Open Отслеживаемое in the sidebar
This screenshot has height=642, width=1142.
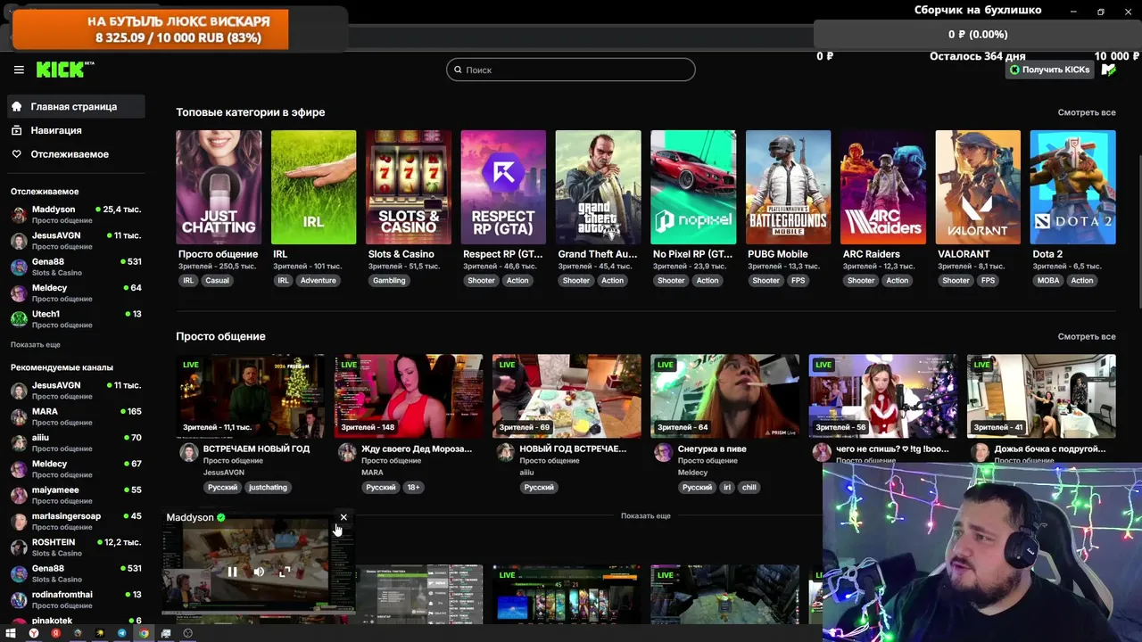coord(75,154)
